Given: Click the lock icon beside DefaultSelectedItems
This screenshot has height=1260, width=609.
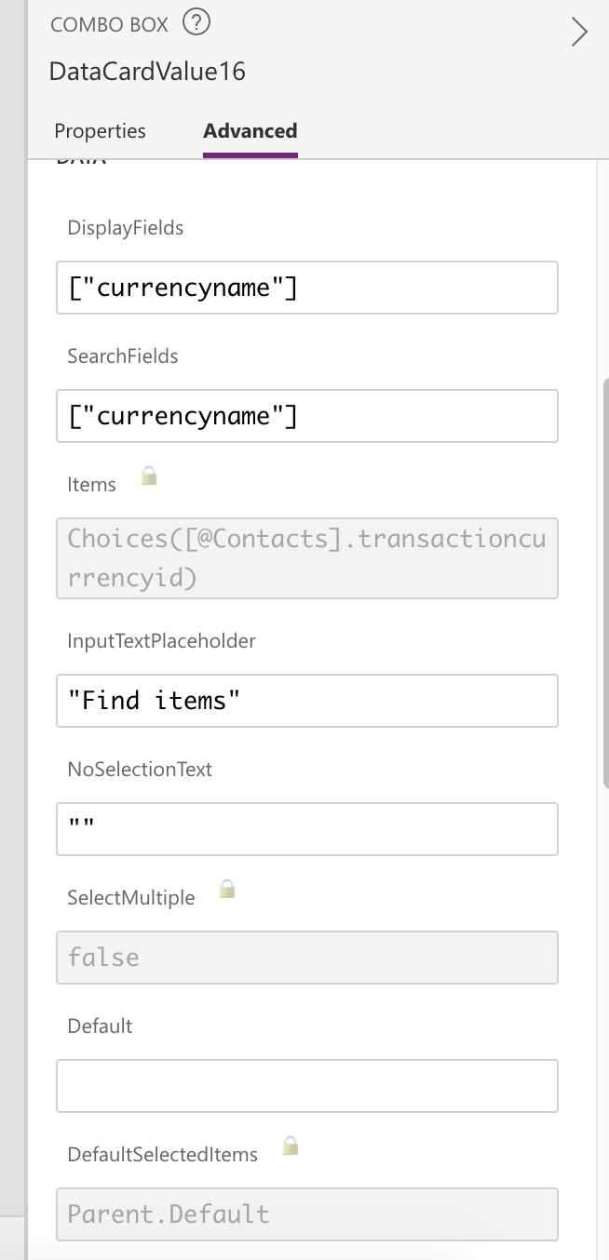Looking at the screenshot, I should coord(291,1146).
